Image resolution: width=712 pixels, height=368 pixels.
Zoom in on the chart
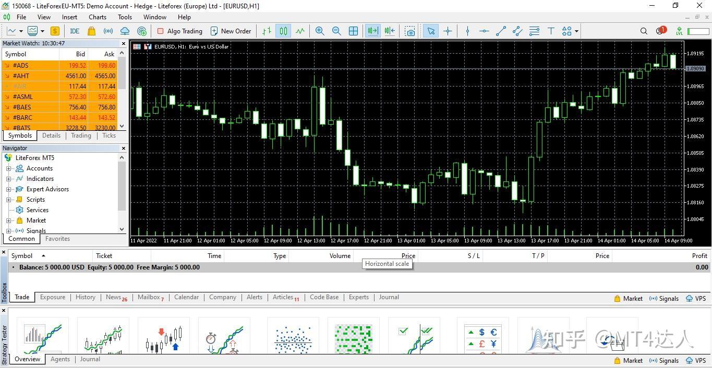tap(320, 31)
